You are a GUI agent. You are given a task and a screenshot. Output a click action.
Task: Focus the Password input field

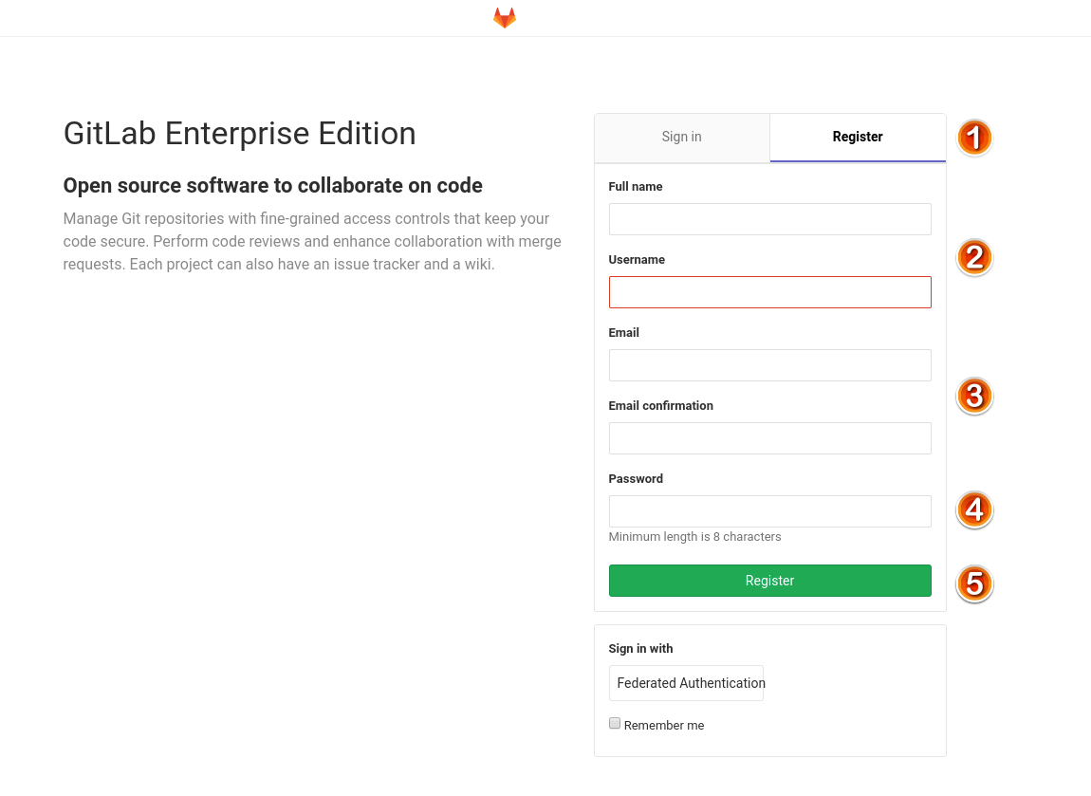(x=769, y=511)
